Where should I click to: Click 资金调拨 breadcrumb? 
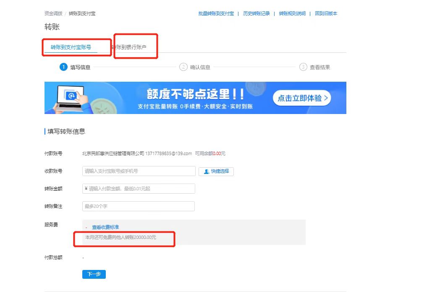click(x=53, y=13)
